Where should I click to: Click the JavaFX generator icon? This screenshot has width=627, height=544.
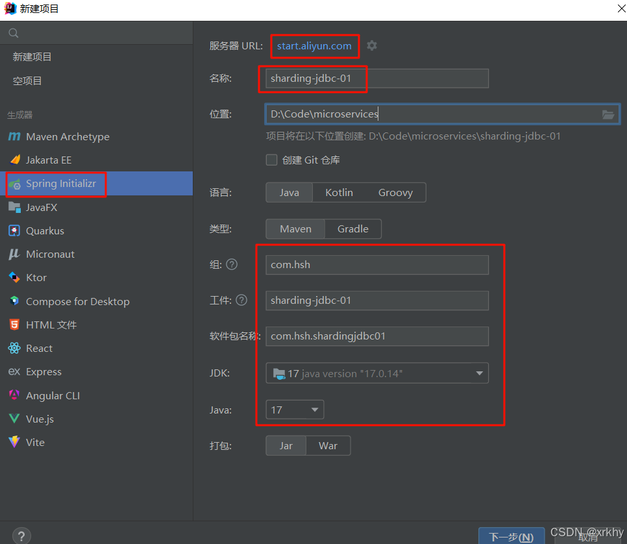pyautogui.click(x=14, y=207)
